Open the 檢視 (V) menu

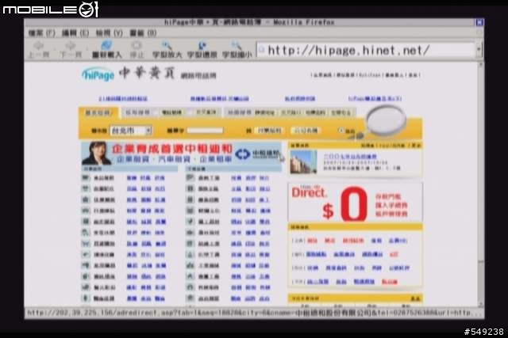(109, 33)
